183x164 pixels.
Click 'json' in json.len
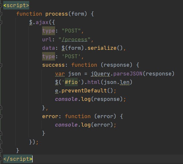tap(110, 82)
